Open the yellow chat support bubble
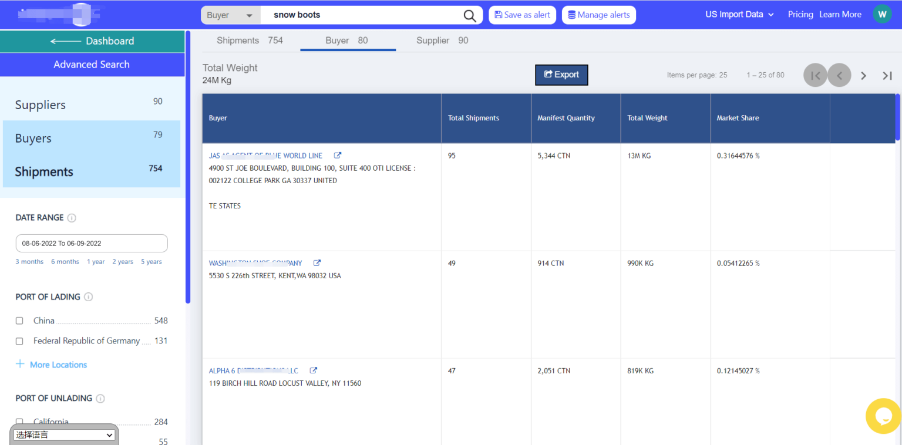The image size is (902, 445). [883, 416]
